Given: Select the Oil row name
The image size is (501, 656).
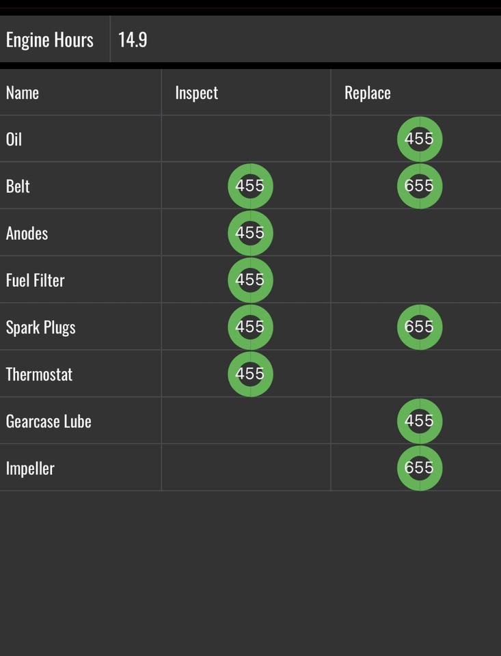Looking at the screenshot, I should click(14, 139).
